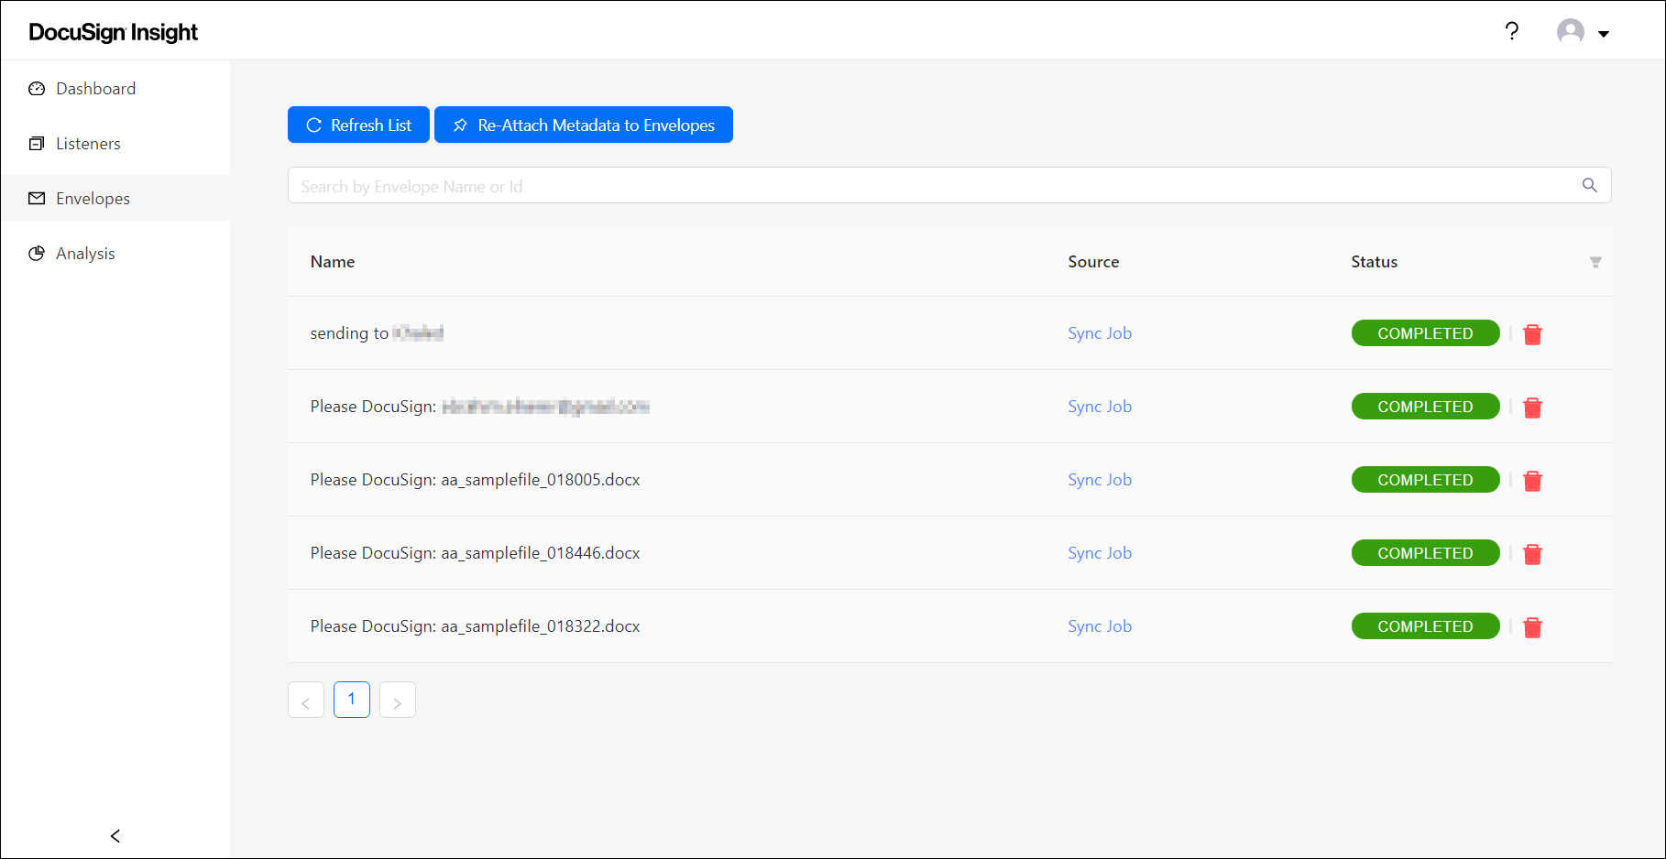Navigate to the Analysis page
Screen dimensions: 1666x859
pos(85,254)
